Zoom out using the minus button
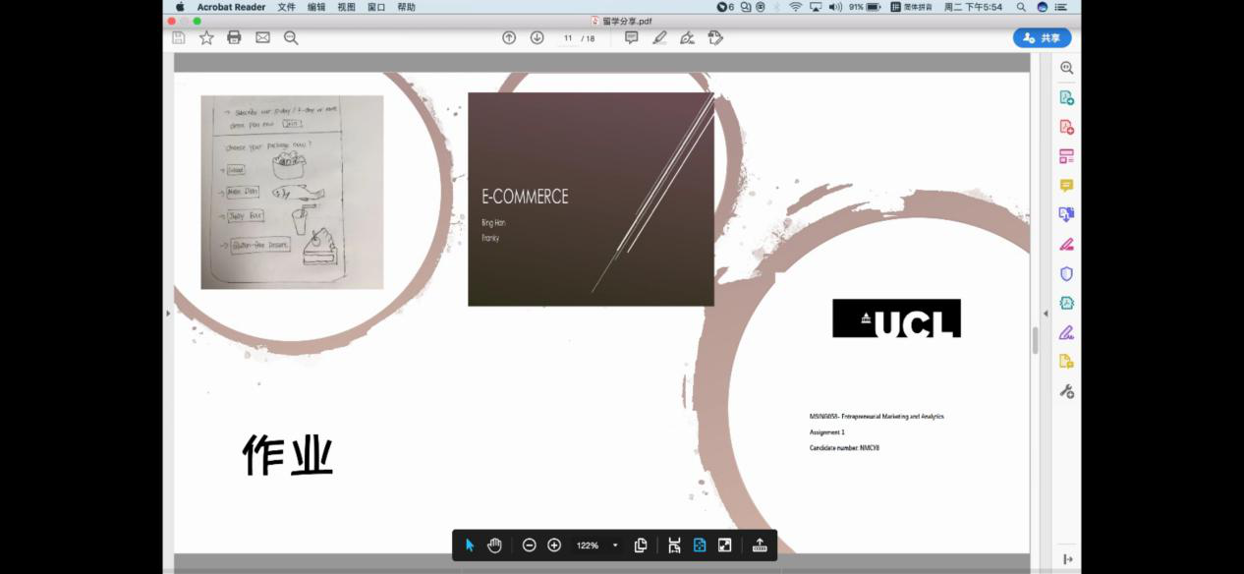The height and width of the screenshot is (574, 1244). click(x=529, y=545)
